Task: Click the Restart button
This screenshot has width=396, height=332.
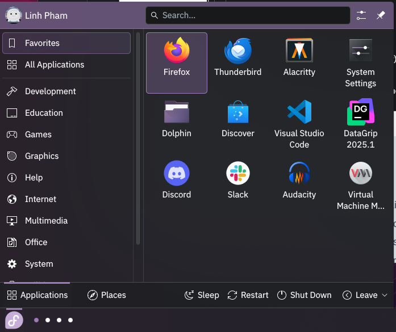Action: pyautogui.click(x=248, y=295)
